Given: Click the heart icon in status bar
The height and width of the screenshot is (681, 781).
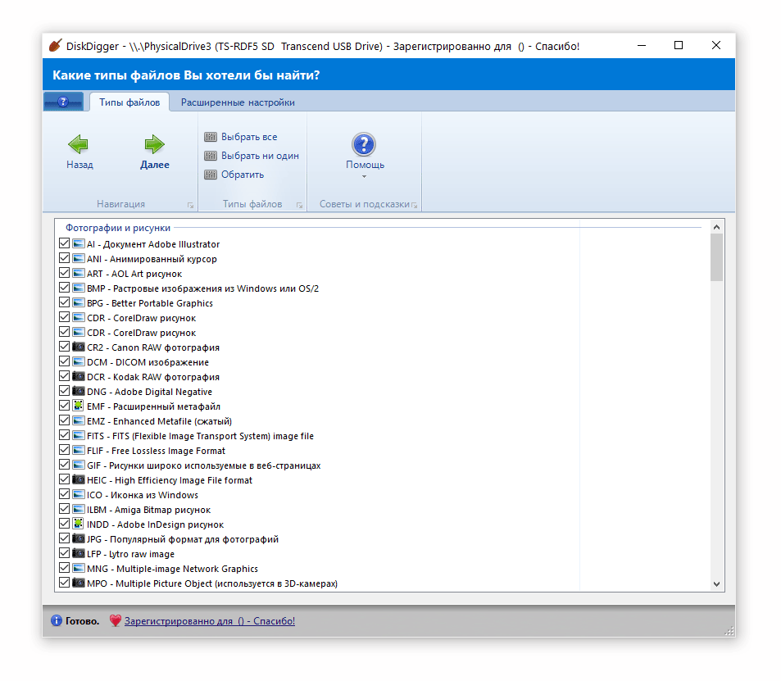Looking at the screenshot, I should pos(115,621).
